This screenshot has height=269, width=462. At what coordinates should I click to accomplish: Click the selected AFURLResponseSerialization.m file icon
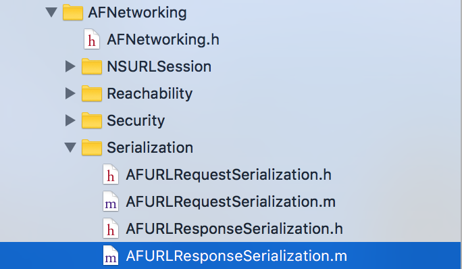(x=111, y=255)
